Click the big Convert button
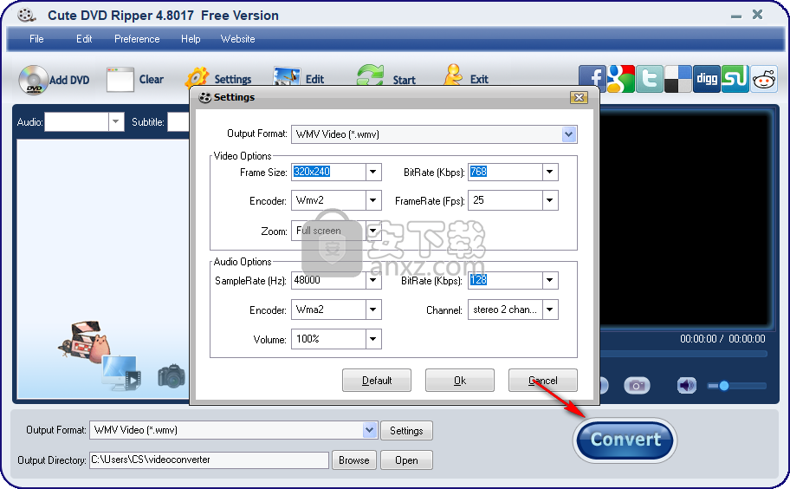Image resolution: width=790 pixels, height=489 pixels. 625,440
